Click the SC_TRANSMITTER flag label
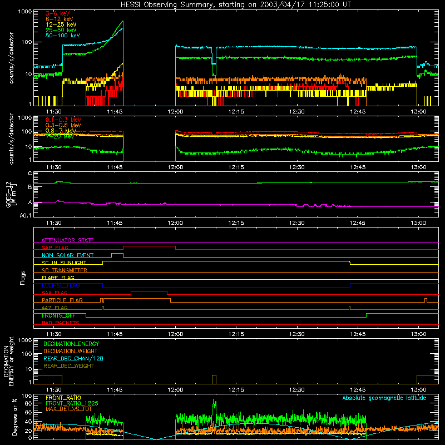This screenshot has width=445, height=445. coord(65,270)
